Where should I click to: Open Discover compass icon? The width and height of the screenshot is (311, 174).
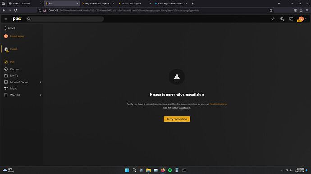tap(6, 69)
